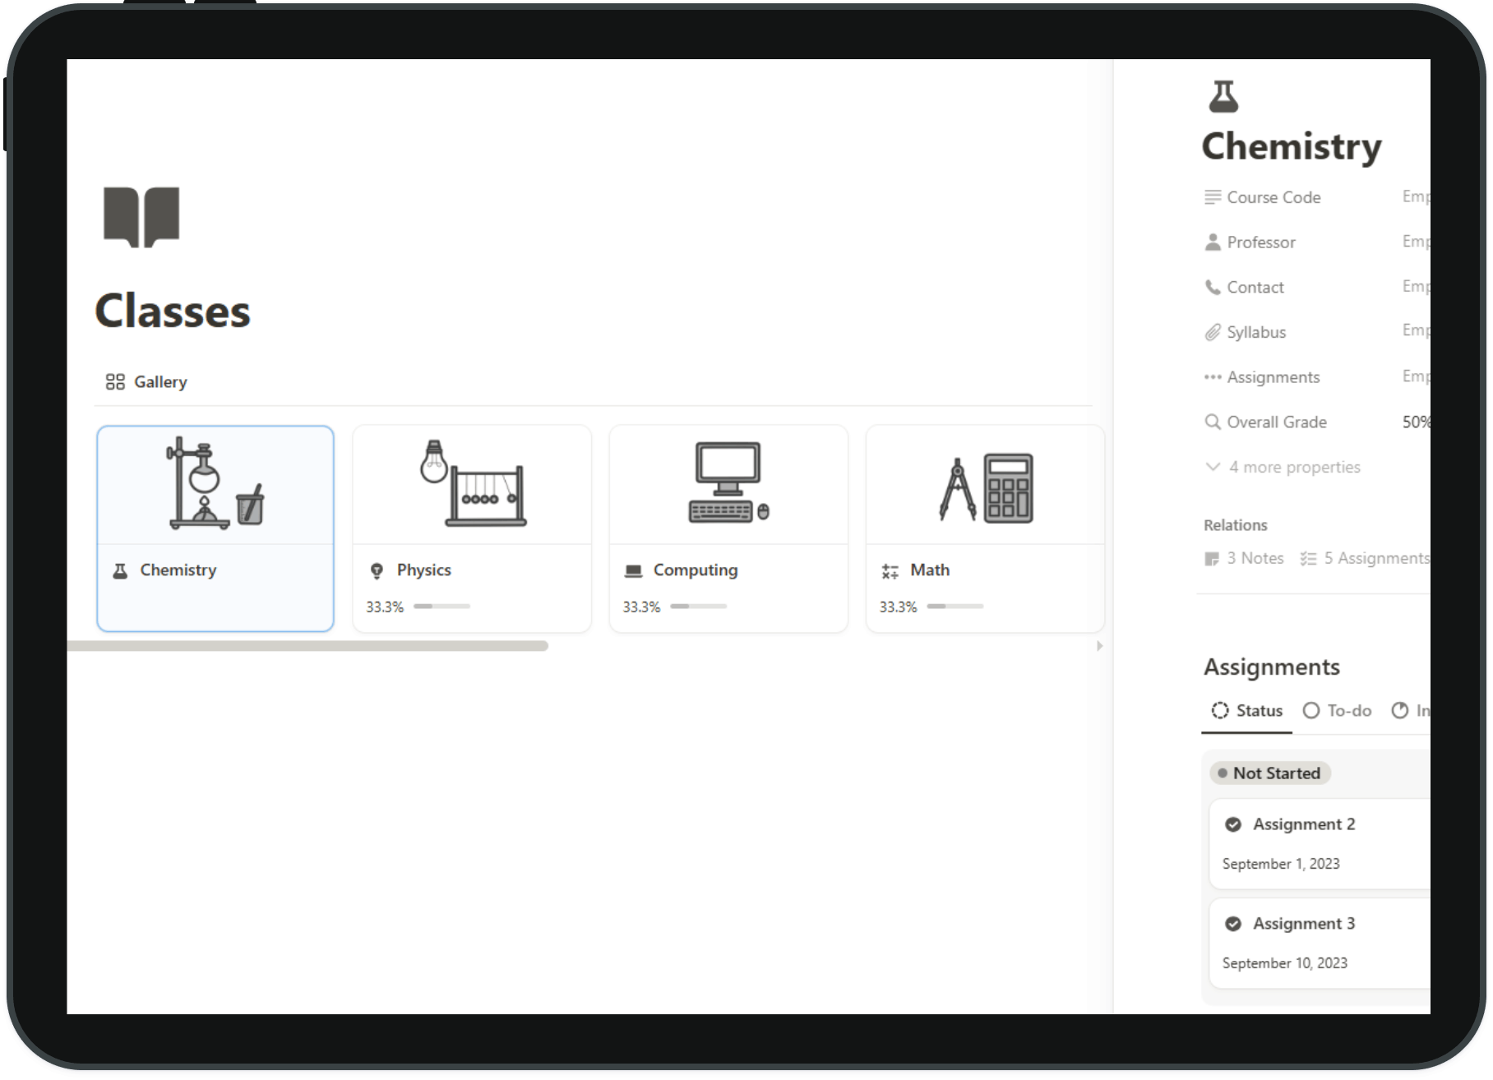Open the Chemistry card lab-equipment thumbnail
1493x1080 pixels.
tap(215, 486)
